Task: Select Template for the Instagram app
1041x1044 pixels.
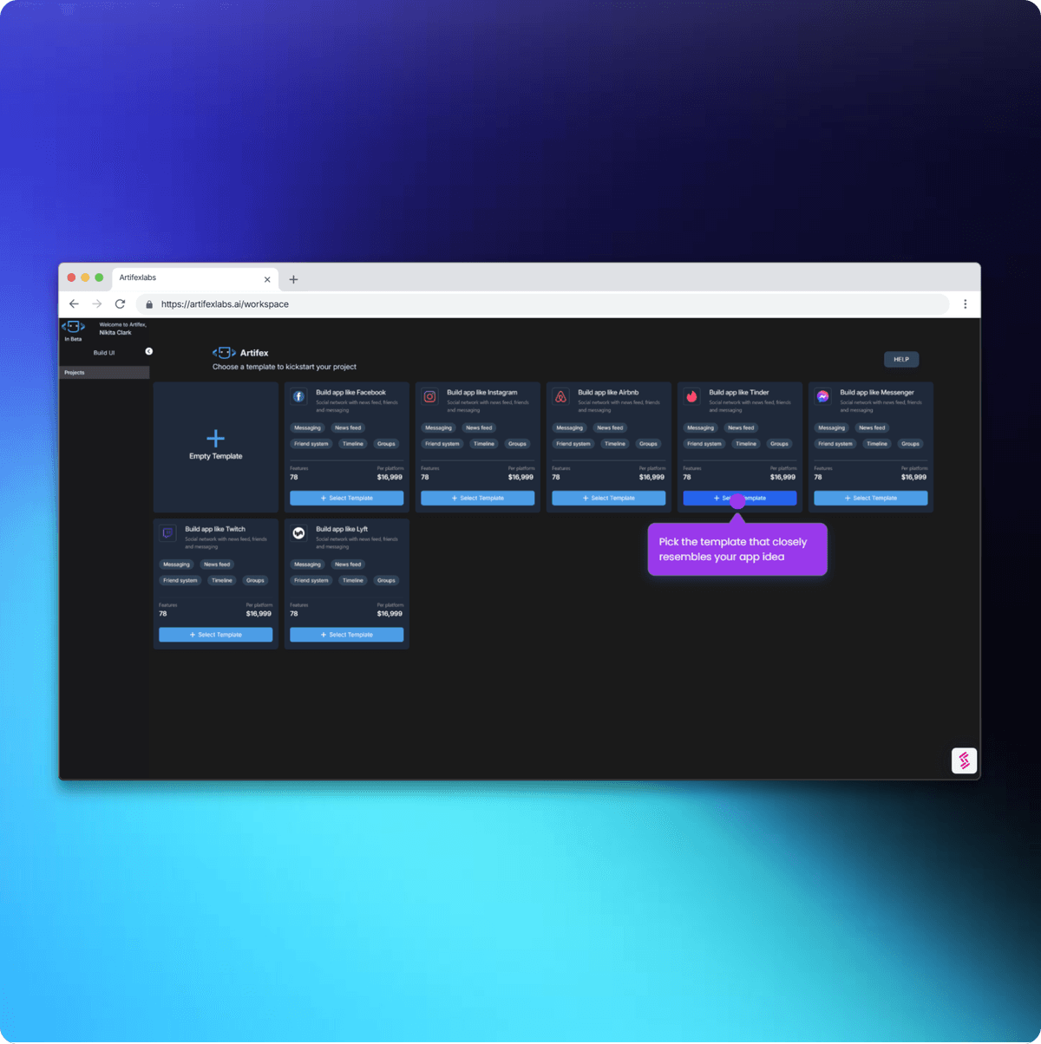Action: 477,498
